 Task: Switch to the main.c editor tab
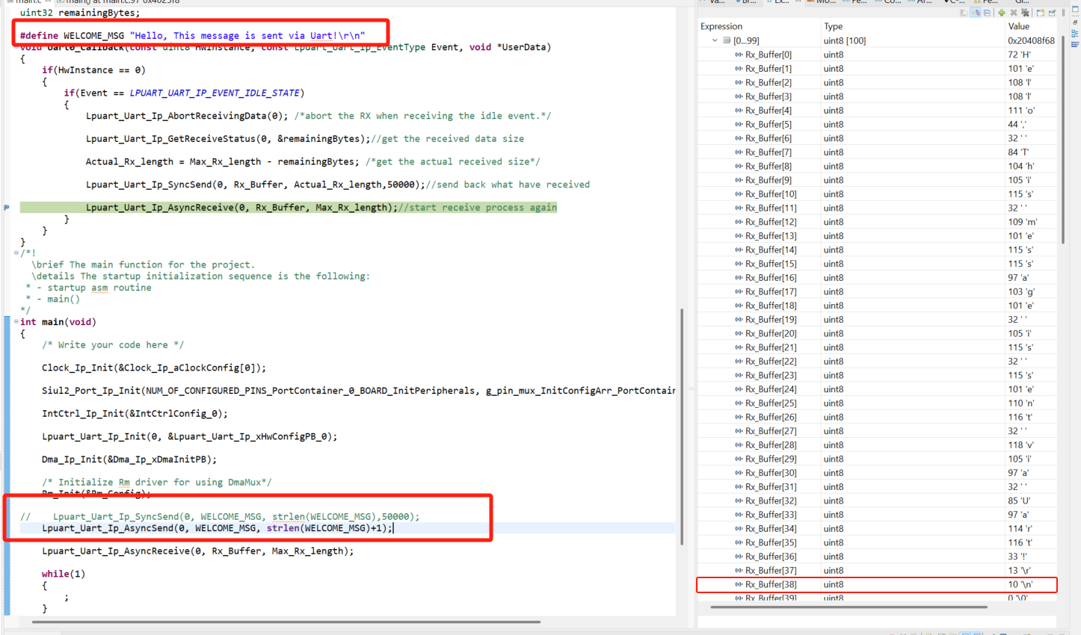point(27,2)
